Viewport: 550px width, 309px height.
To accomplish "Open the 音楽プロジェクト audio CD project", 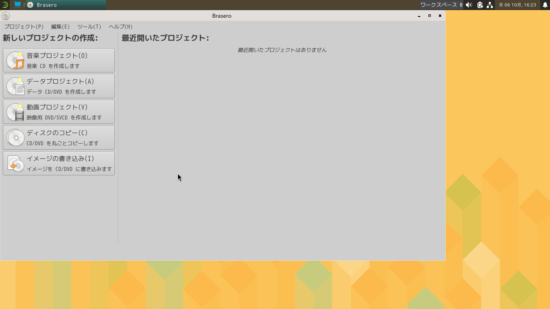I will click(59, 60).
